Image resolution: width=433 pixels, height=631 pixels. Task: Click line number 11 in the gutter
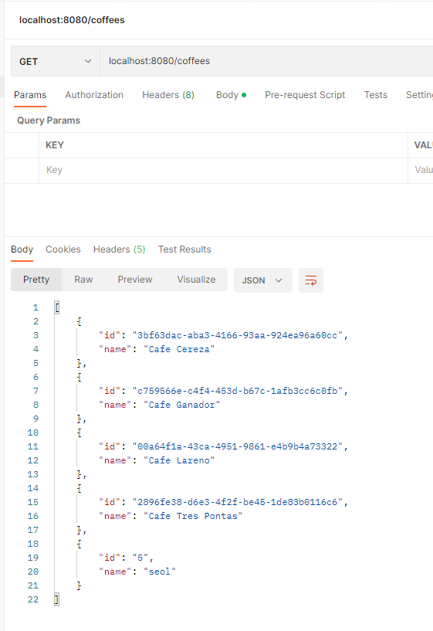click(33, 446)
